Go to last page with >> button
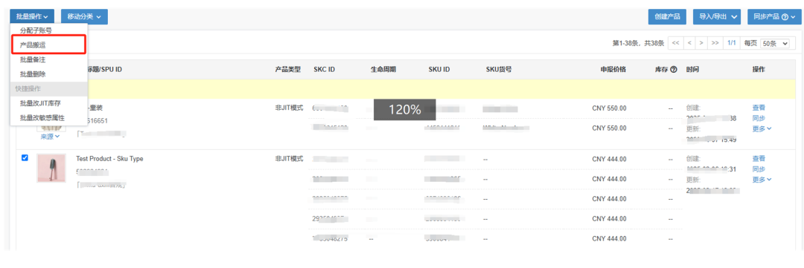 (715, 43)
